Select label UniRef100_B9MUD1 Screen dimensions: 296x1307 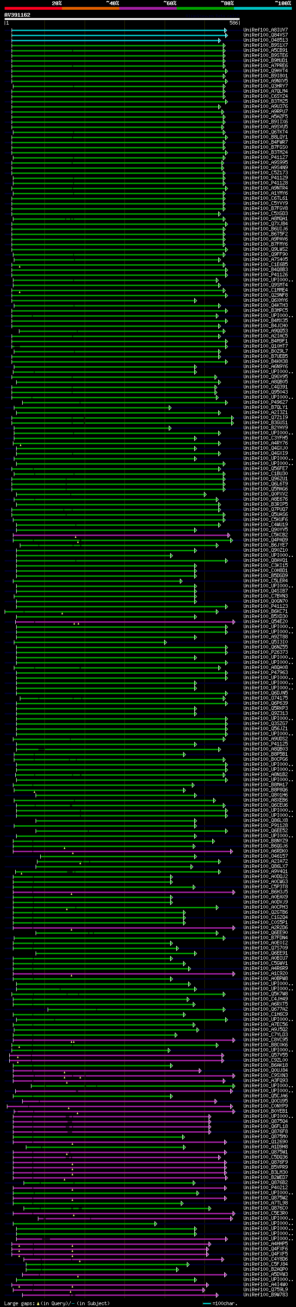point(265,60)
